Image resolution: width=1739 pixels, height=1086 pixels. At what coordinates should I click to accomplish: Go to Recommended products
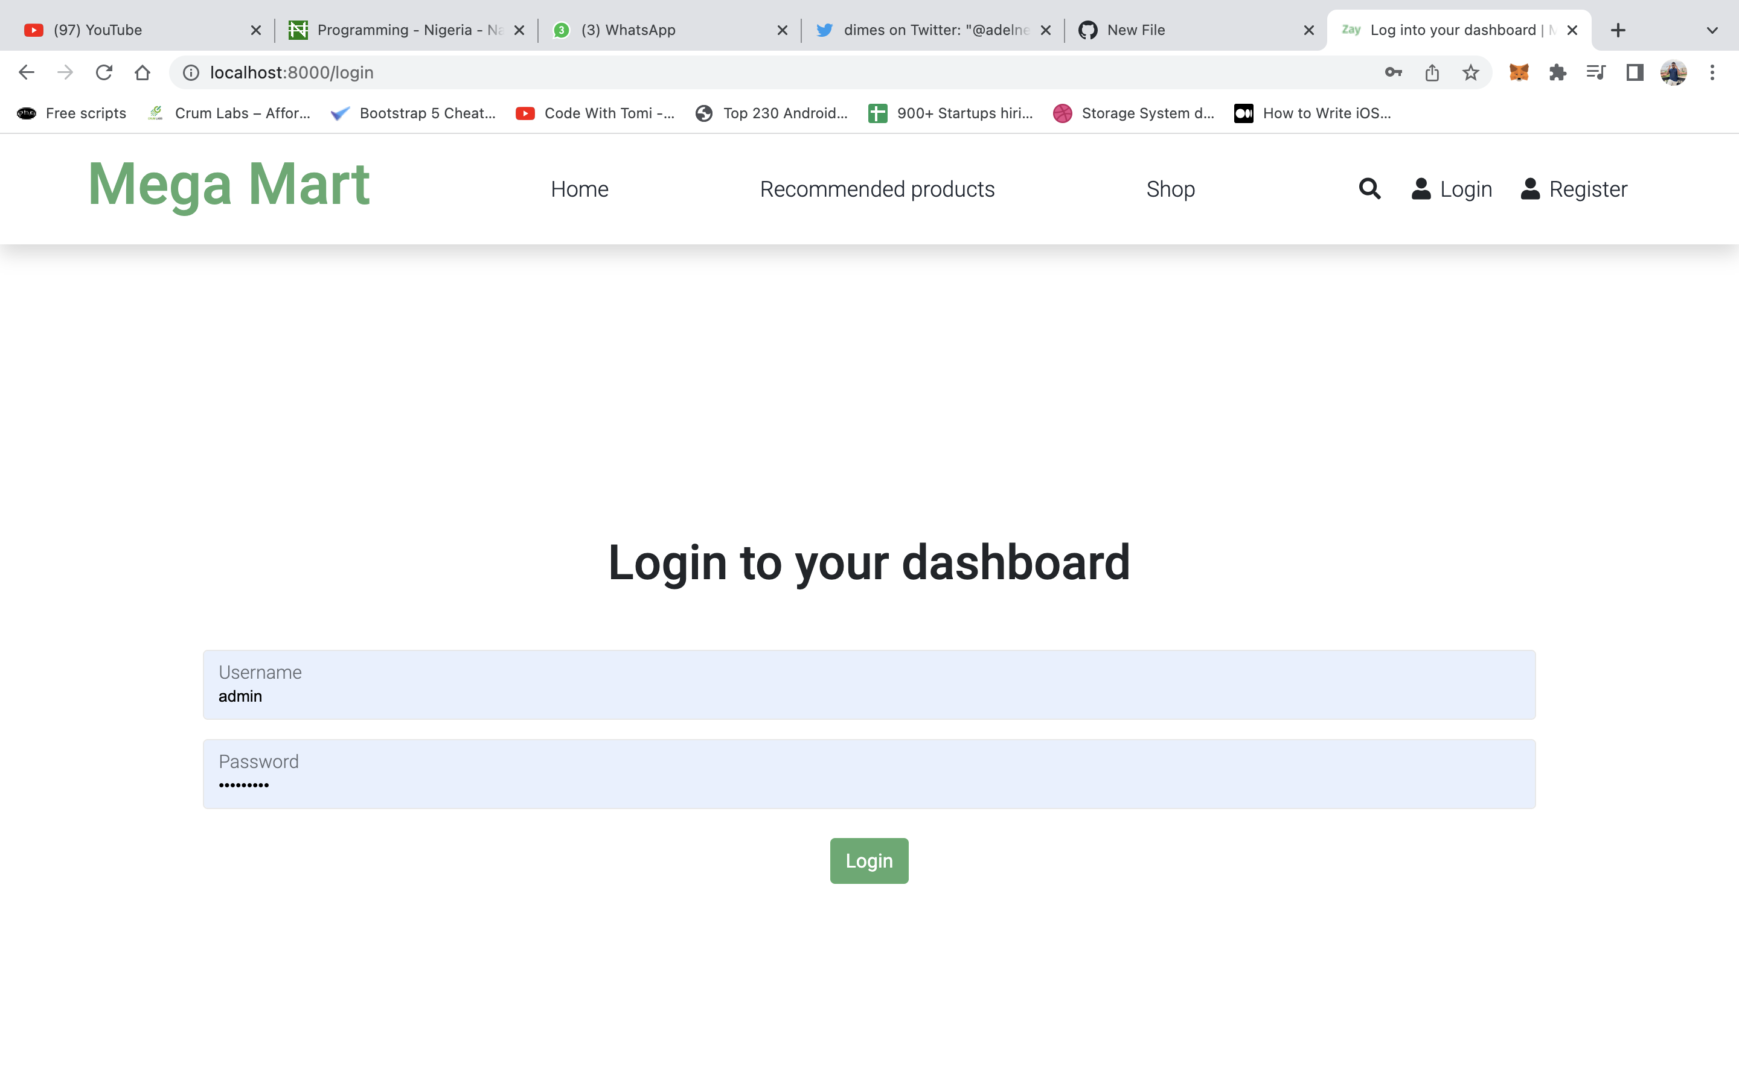[x=877, y=189]
